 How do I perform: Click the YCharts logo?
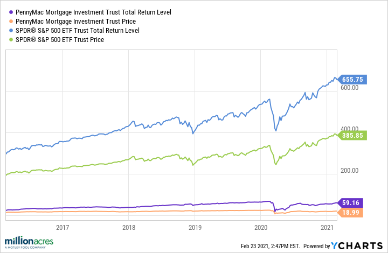pyautogui.click(x=357, y=245)
